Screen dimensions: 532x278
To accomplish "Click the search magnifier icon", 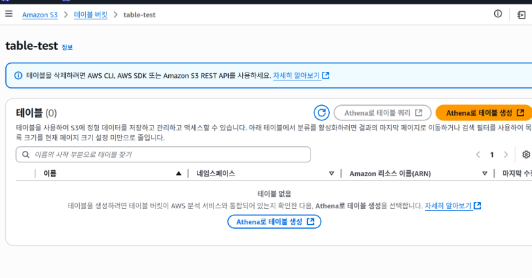I will [x=26, y=155].
